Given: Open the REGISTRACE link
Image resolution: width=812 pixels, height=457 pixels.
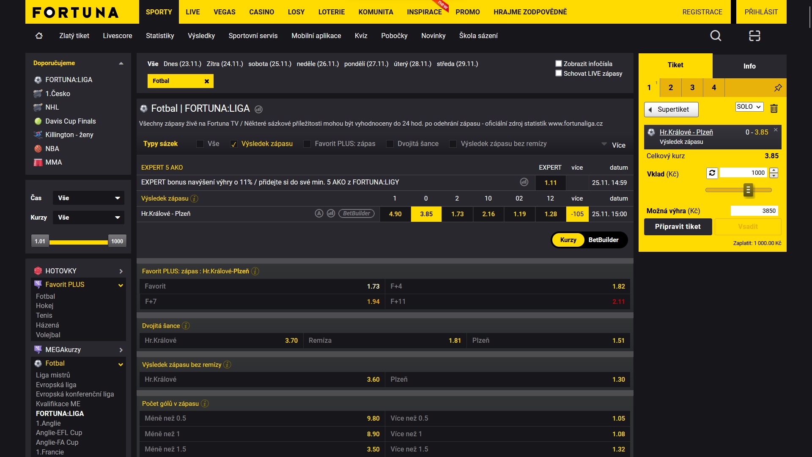Looking at the screenshot, I should (702, 12).
